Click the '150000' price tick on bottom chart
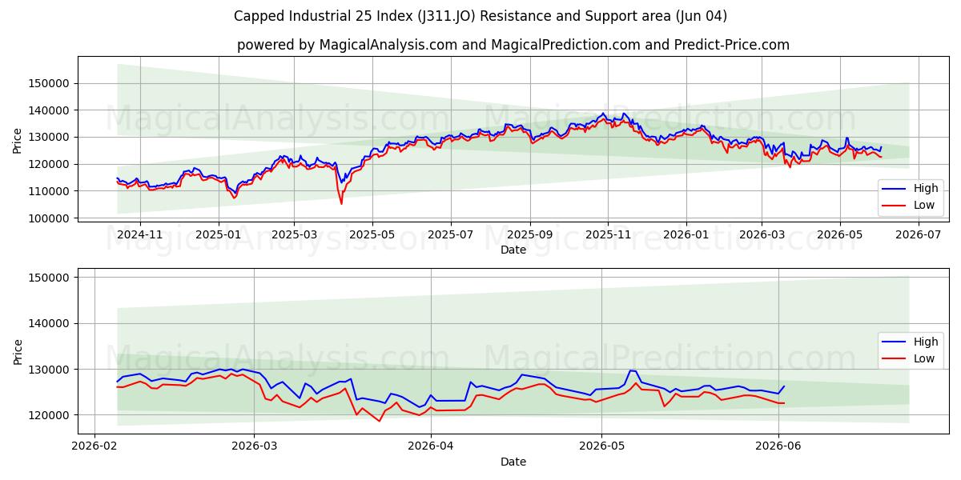 [50, 278]
